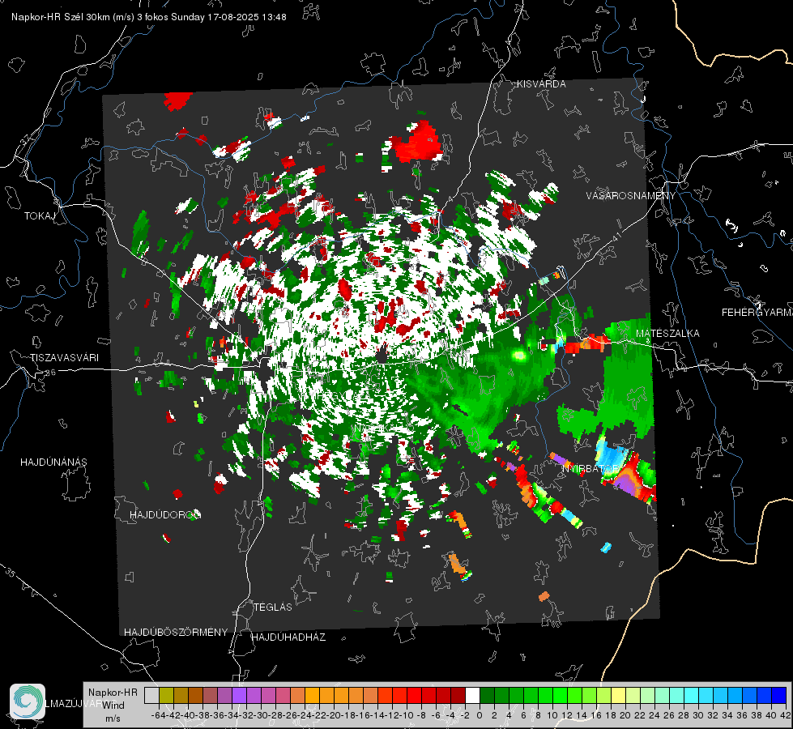Image resolution: width=793 pixels, height=729 pixels.
Task: Select the NYÍRBÁTOR town label
Action: [x=590, y=469]
